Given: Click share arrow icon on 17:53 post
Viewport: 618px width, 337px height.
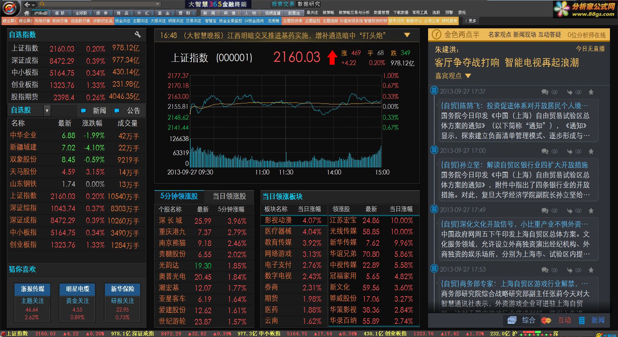Looking at the screenshot, I should pyautogui.click(x=570, y=270).
